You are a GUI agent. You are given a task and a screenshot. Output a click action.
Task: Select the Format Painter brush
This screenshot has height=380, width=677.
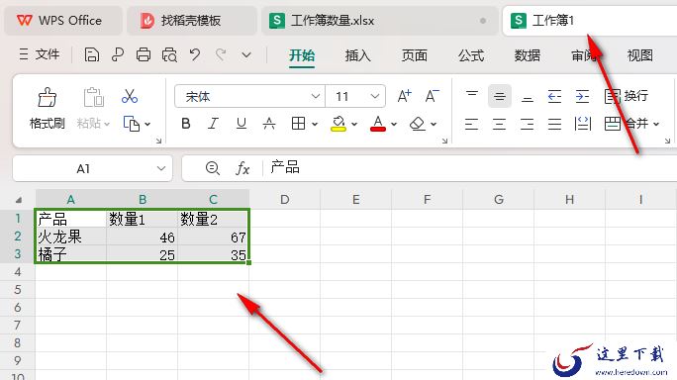pos(48,98)
